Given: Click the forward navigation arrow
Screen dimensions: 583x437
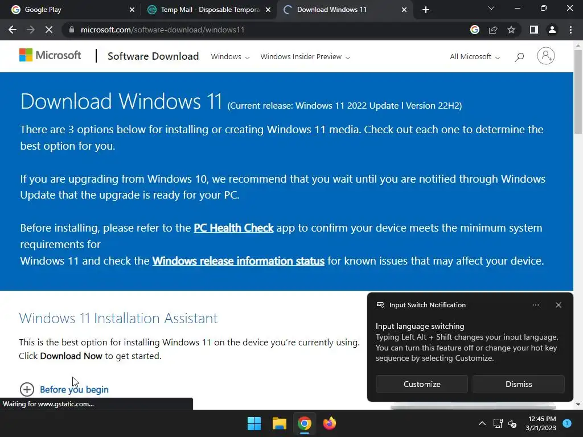Looking at the screenshot, I should click(31, 30).
